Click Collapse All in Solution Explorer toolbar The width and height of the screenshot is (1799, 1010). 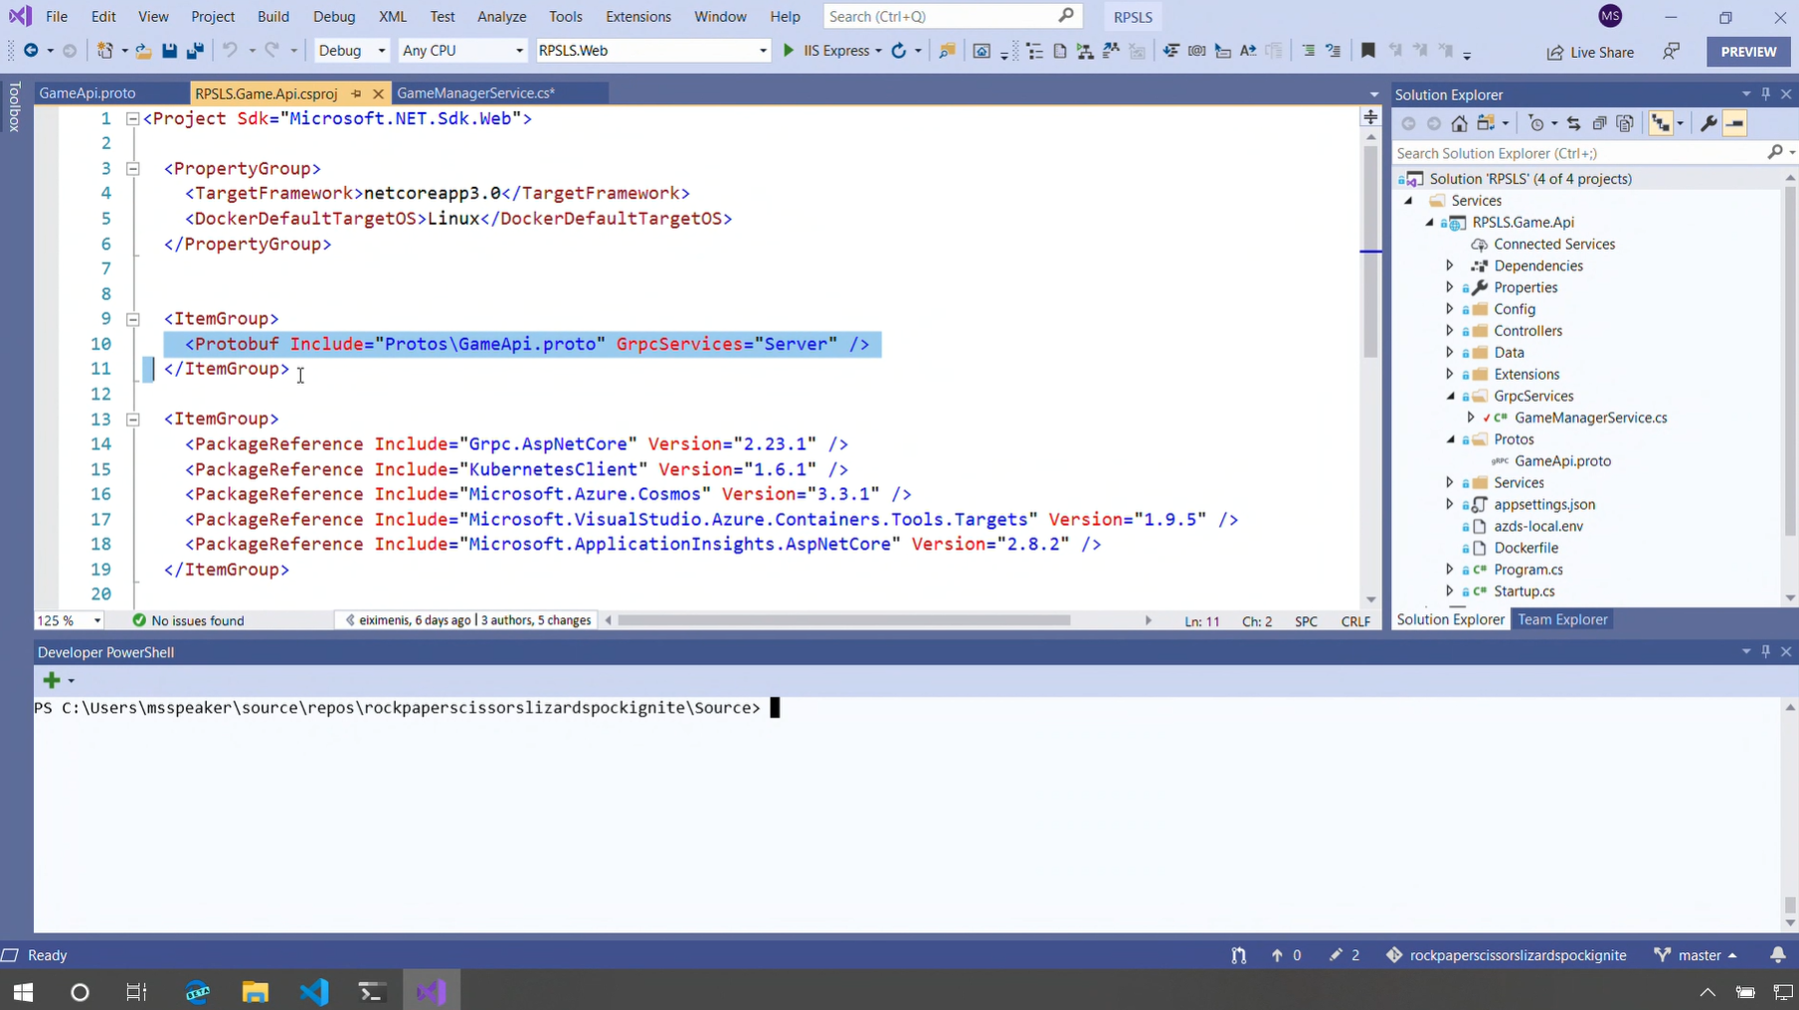[x=1599, y=123]
